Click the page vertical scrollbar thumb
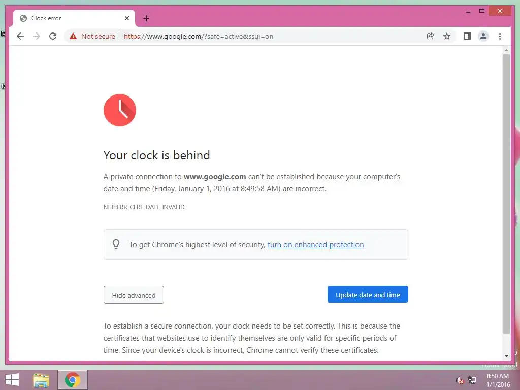The width and height of the screenshot is (520, 390). click(506, 194)
